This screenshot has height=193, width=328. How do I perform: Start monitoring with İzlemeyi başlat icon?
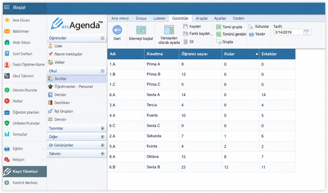point(141,30)
